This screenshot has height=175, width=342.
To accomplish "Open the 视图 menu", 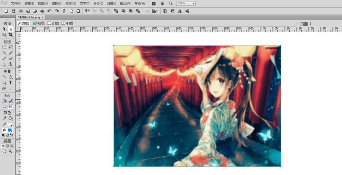I will click(43, 3).
